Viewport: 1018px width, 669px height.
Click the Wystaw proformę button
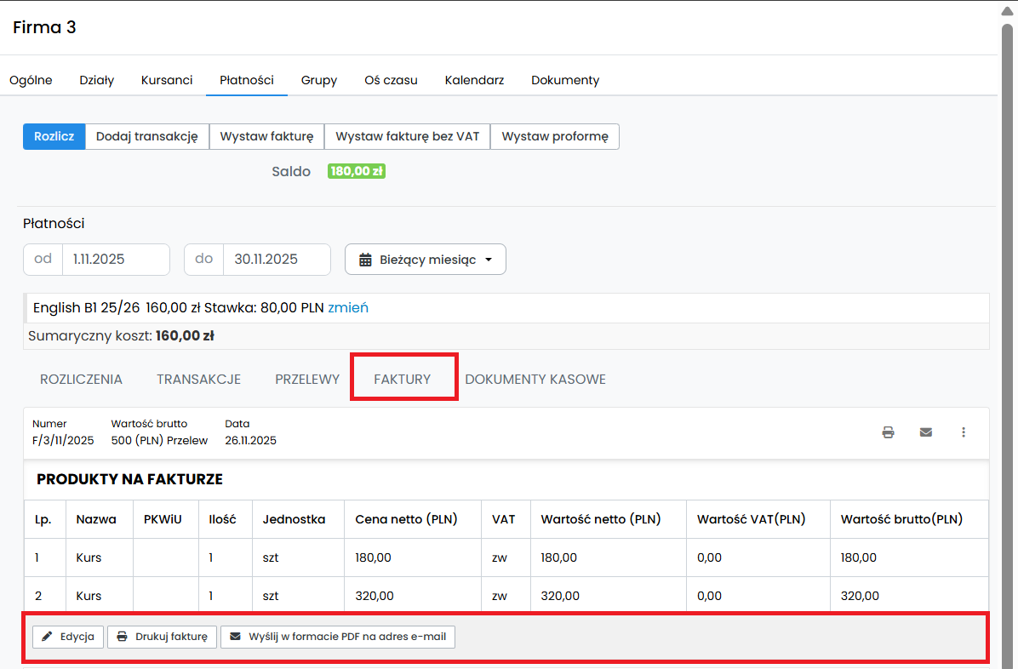555,136
